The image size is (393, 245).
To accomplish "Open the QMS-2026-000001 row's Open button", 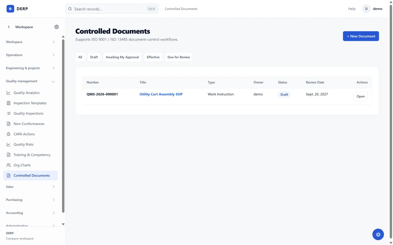I will click(x=361, y=96).
